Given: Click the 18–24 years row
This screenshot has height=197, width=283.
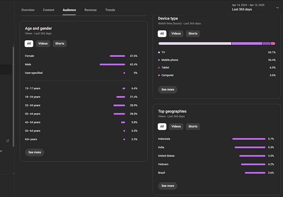Looking at the screenshot, I should coord(81,97).
